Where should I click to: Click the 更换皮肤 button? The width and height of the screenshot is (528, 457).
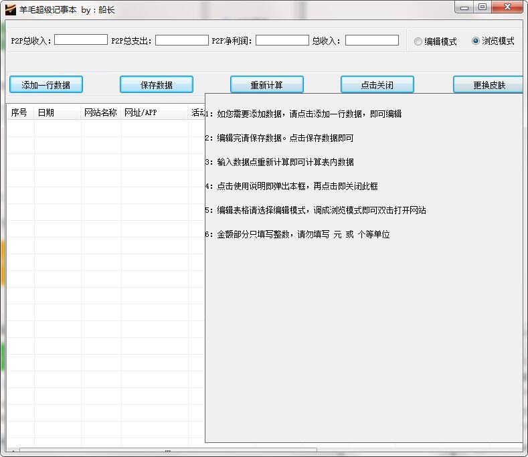pyautogui.click(x=489, y=84)
